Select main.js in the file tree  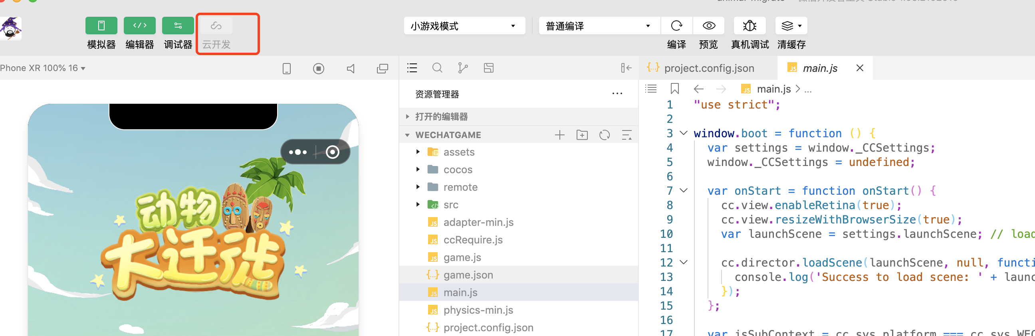tap(518, 293)
